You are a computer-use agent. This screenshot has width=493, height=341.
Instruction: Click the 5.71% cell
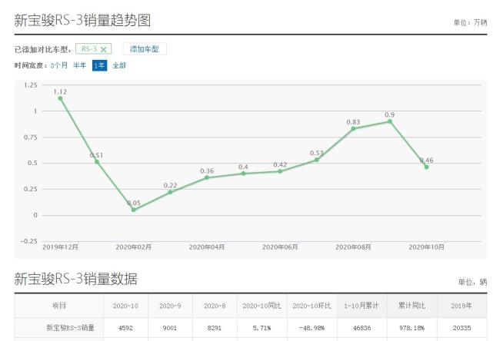(262, 328)
